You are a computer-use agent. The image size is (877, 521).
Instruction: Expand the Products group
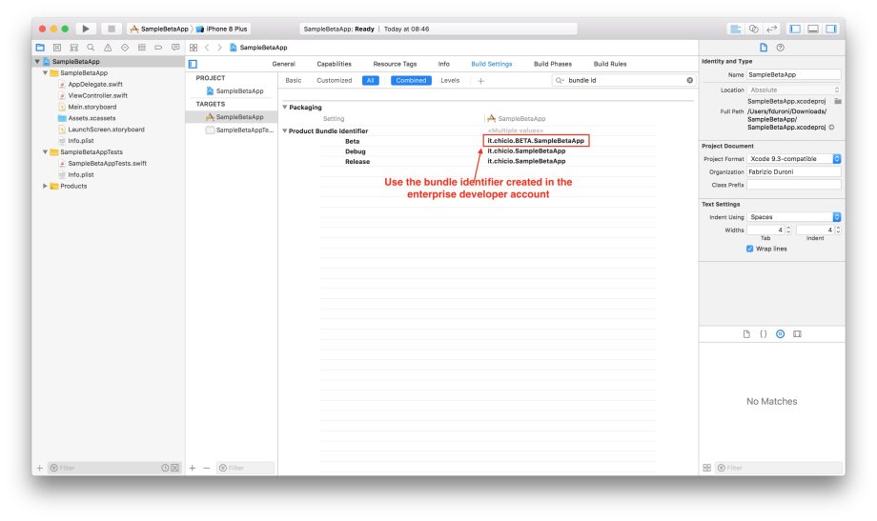pos(46,186)
